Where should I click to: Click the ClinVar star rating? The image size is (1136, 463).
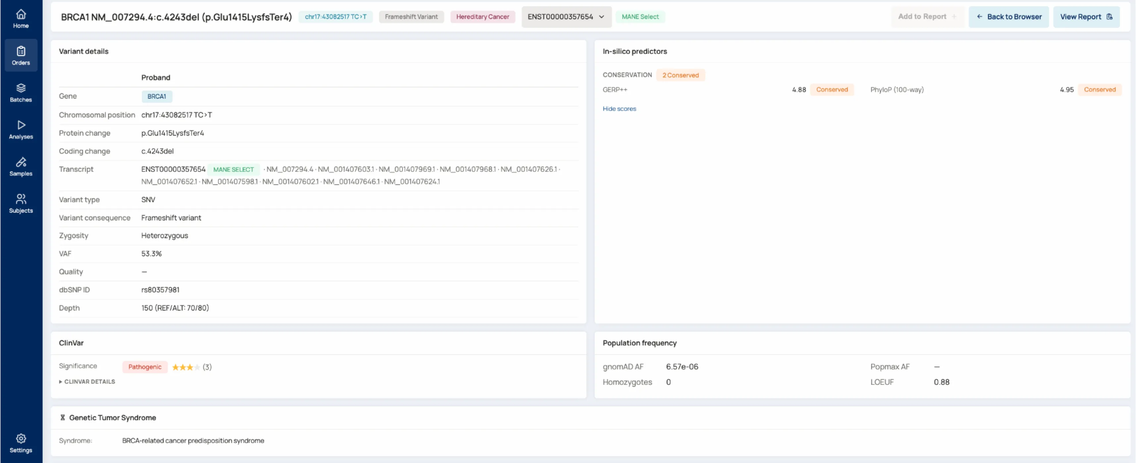tap(186, 367)
